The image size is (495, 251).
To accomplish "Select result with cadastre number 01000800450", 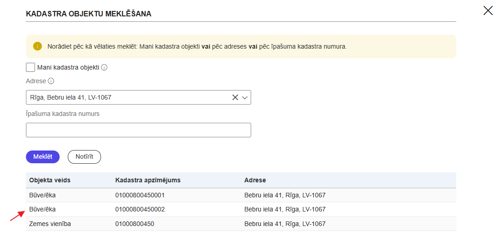I will click(x=135, y=224).
